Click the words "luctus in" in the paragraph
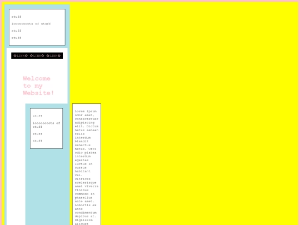The width and height of the screenshot is (300, 225). 83,164
